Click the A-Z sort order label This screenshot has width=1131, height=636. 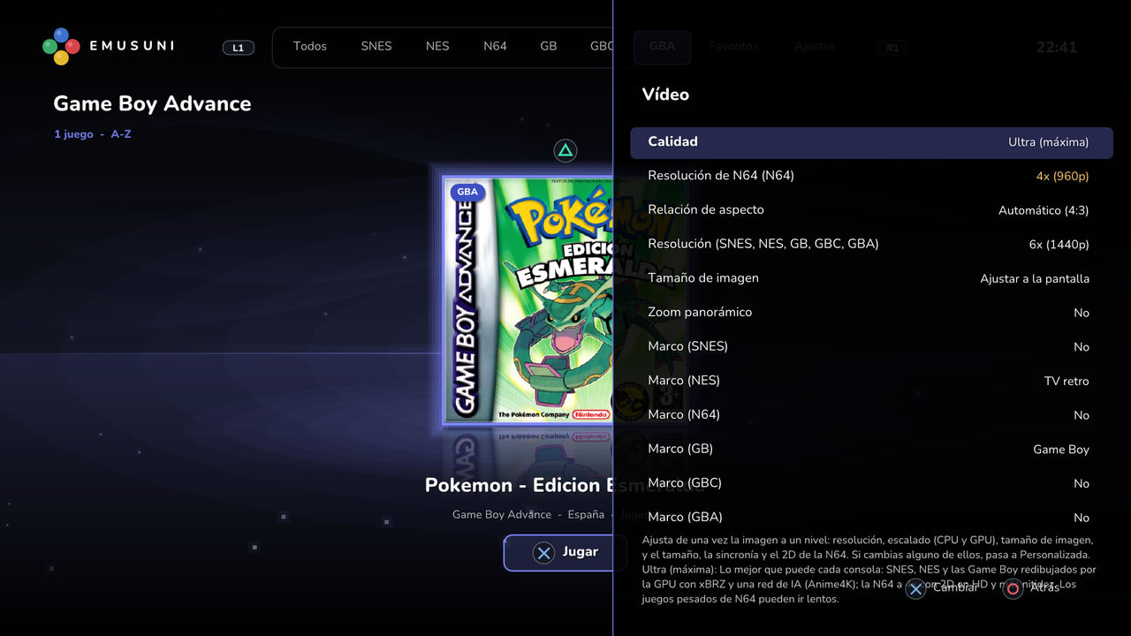[x=121, y=134]
